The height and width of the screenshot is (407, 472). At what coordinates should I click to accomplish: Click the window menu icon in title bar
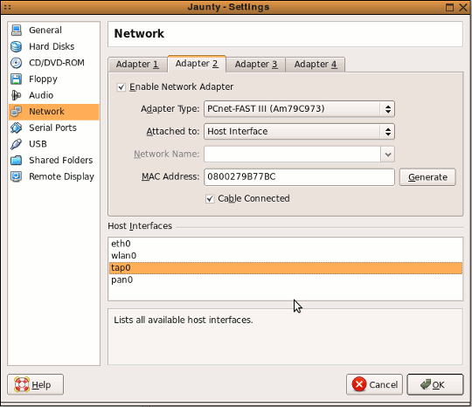(x=8, y=7)
